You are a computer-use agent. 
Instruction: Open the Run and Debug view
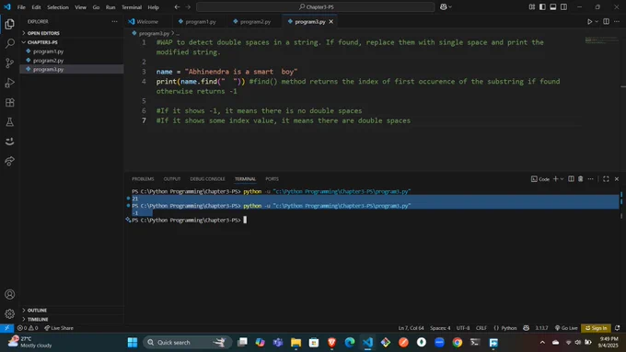coord(9,83)
